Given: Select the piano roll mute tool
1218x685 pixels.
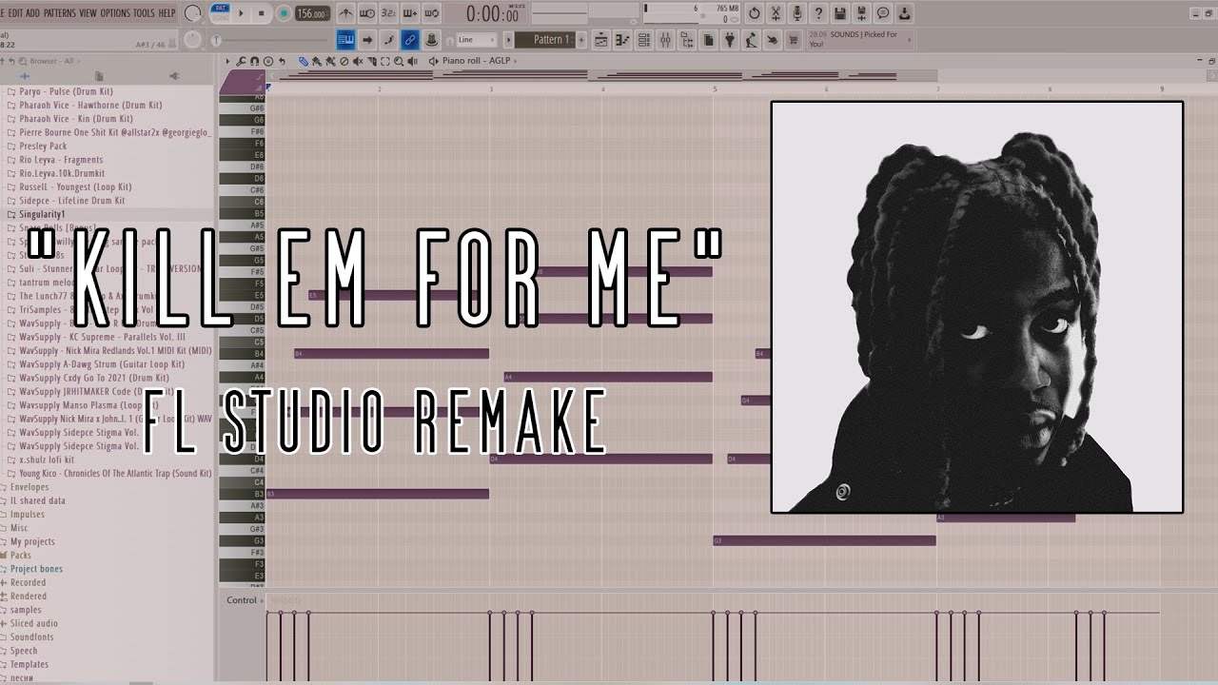Looking at the screenshot, I should click(358, 61).
